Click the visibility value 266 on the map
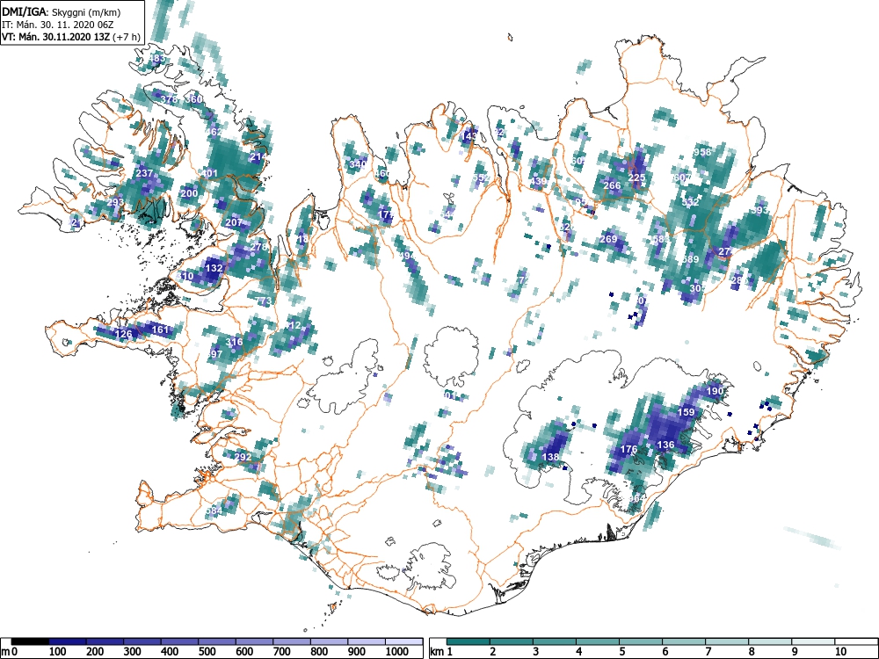This screenshot has height=659, width=879. point(612,185)
